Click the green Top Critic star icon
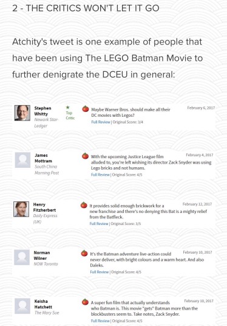227x326 pixels. (x=67, y=108)
